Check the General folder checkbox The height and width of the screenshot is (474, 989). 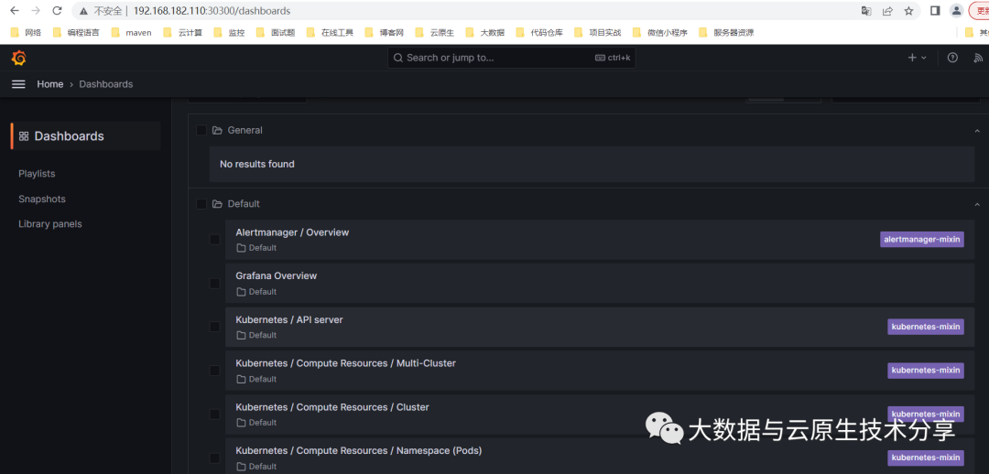(201, 131)
